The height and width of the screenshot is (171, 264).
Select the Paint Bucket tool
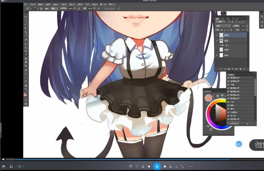[26, 59]
